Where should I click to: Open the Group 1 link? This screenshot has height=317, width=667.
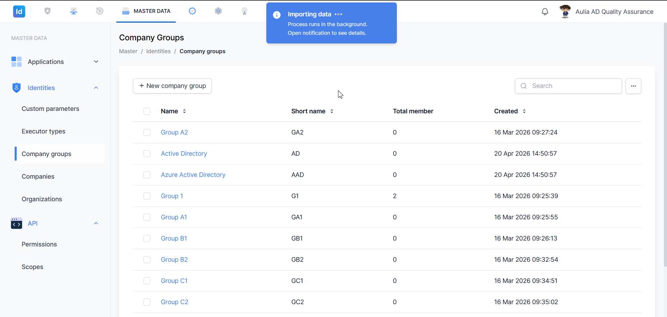(172, 196)
